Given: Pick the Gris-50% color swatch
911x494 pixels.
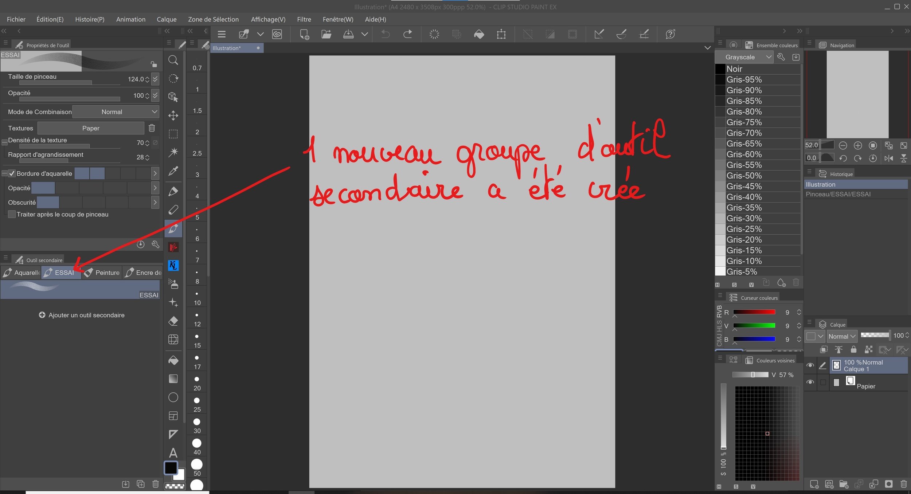Looking at the screenshot, I should (743, 176).
